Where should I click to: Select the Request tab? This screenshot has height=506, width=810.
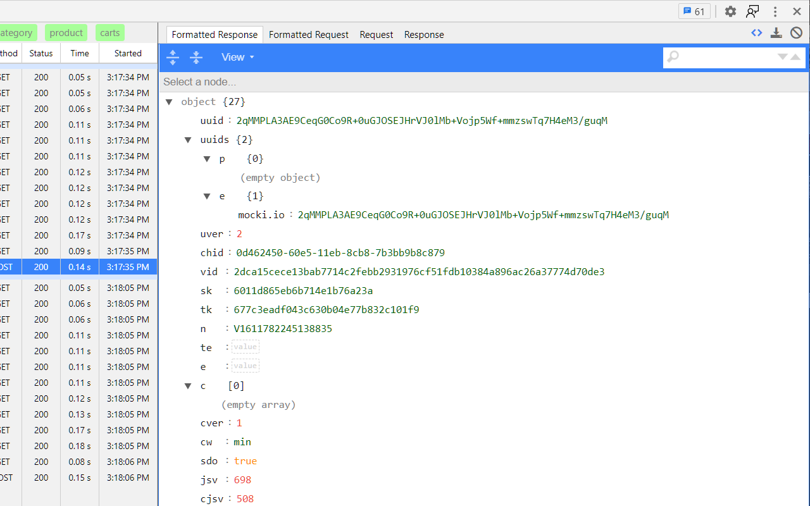tap(376, 35)
